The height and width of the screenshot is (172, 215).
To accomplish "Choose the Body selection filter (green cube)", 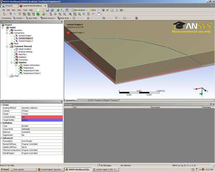I will pos(38,14).
